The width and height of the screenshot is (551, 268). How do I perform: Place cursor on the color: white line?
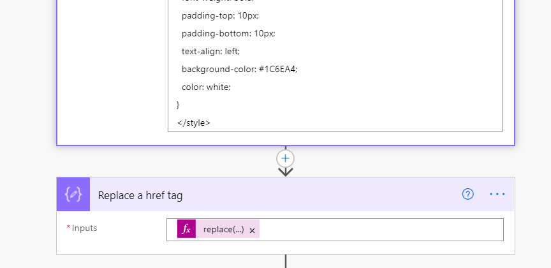tap(205, 86)
